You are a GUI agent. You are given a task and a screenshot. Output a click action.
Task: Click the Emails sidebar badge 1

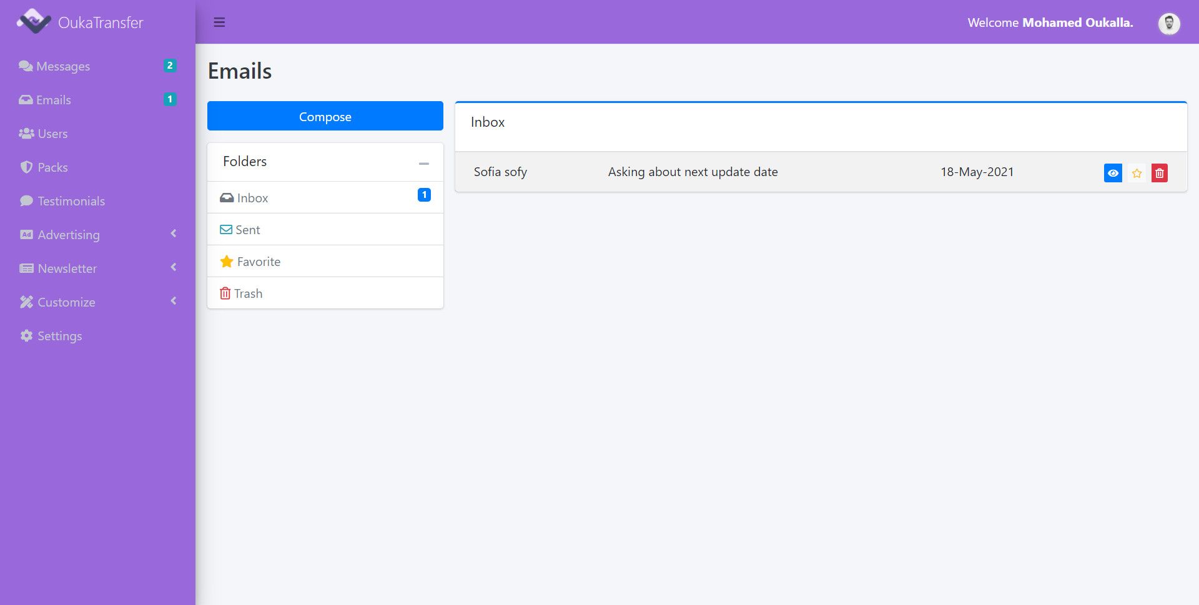pyautogui.click(x=170, y=99)
